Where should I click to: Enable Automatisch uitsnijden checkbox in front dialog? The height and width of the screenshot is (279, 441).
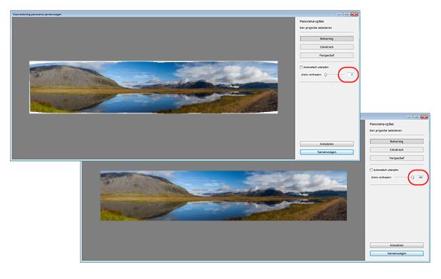pyautogui.click(x=301, y=67)
